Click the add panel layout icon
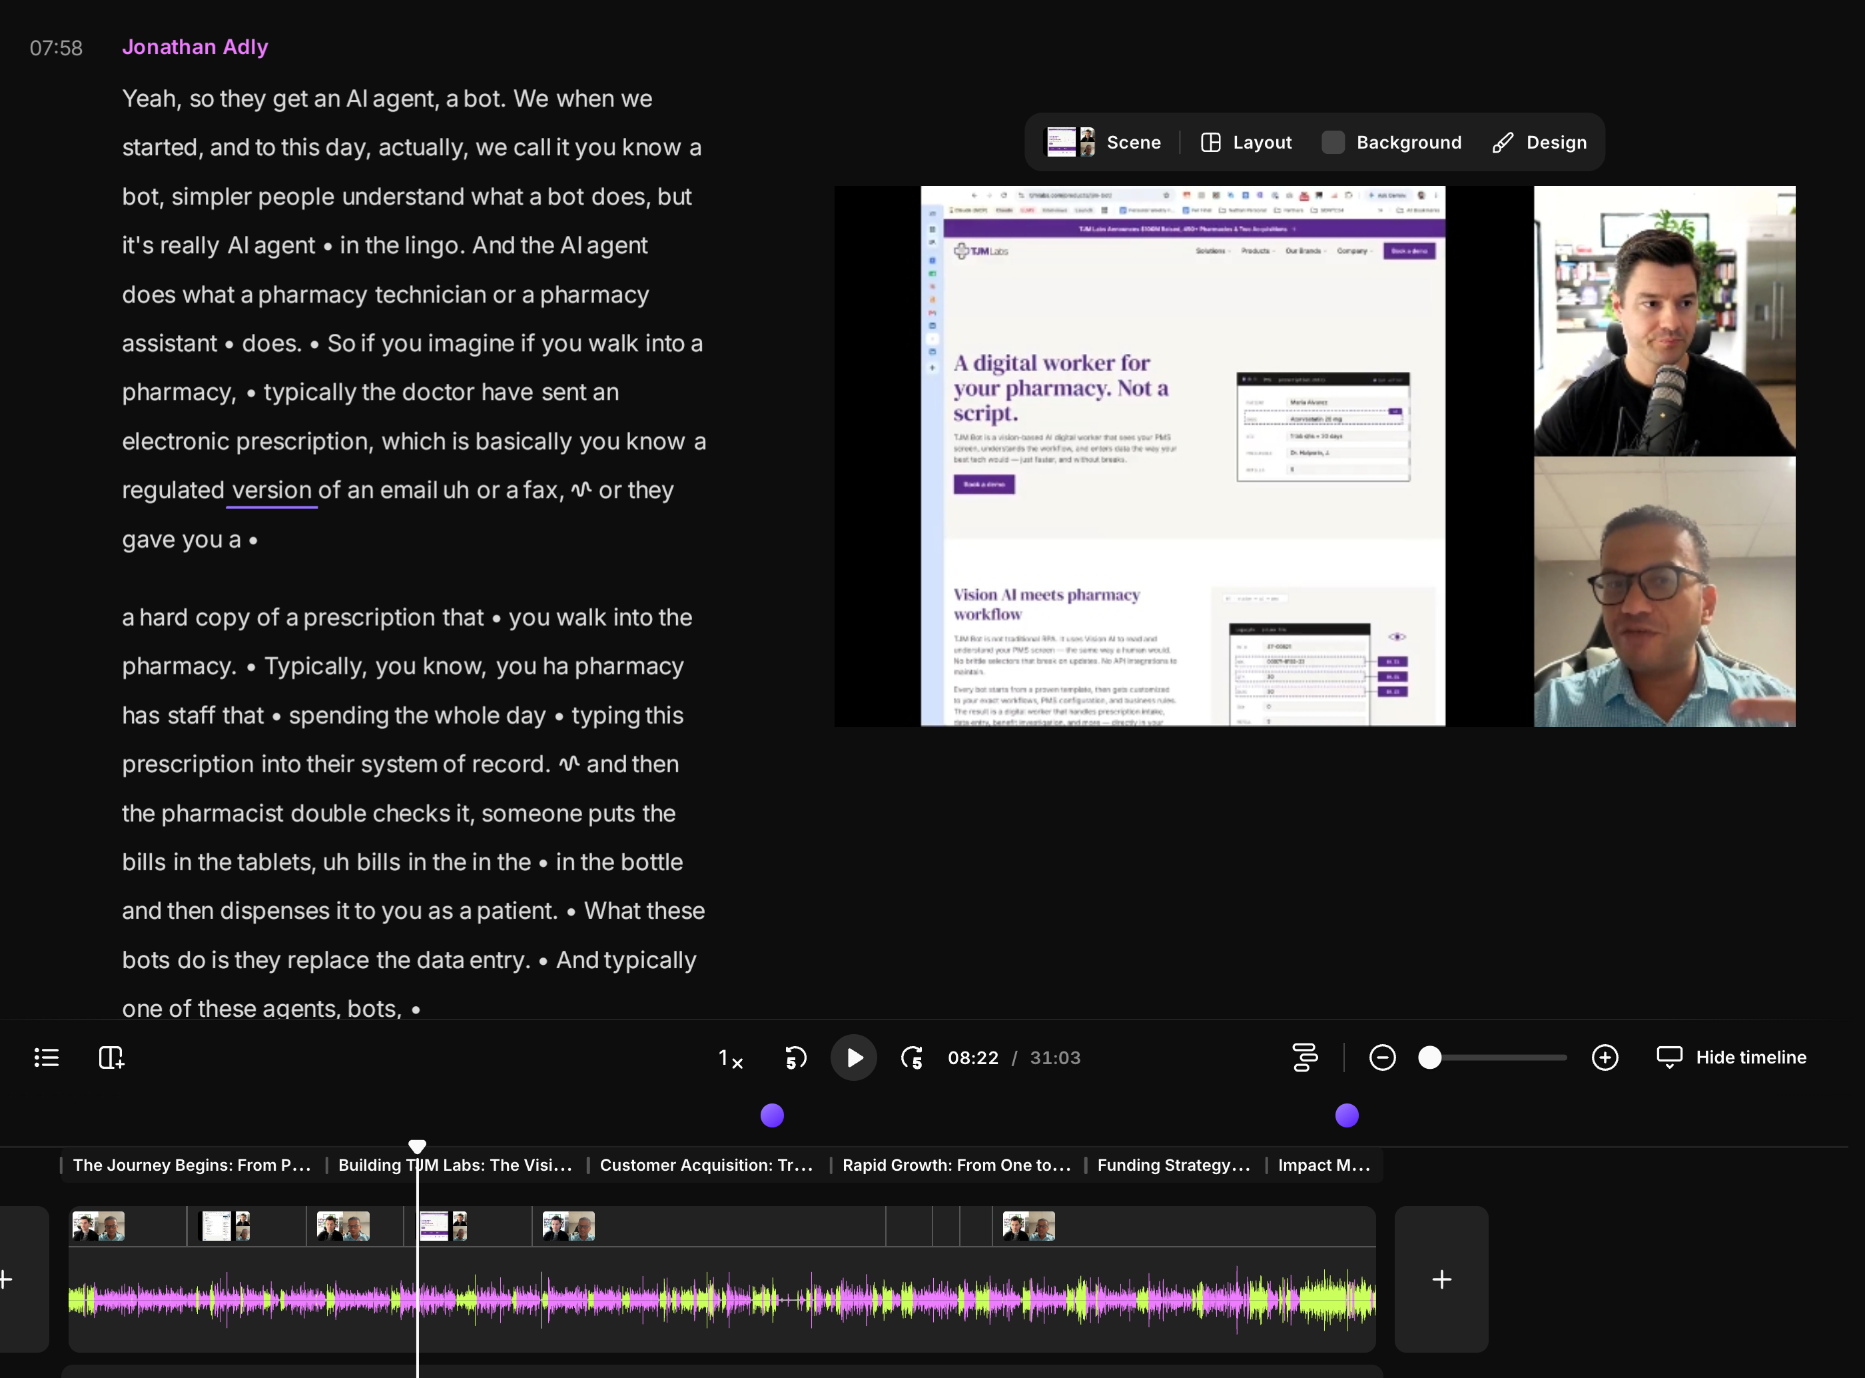Screen dimensions: 1865x1378 coord(111,1057)
